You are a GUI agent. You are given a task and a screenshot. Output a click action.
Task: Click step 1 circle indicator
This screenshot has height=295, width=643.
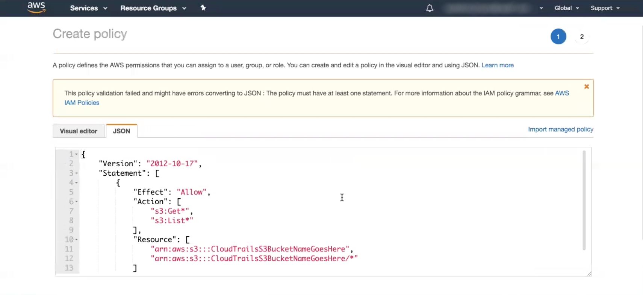(558, 36)
